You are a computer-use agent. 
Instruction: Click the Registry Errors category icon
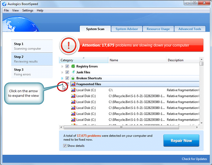click(x=73, y=66)
